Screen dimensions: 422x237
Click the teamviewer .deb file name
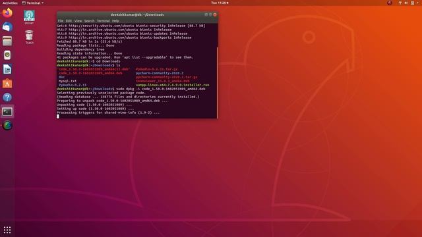pos(163,81)
